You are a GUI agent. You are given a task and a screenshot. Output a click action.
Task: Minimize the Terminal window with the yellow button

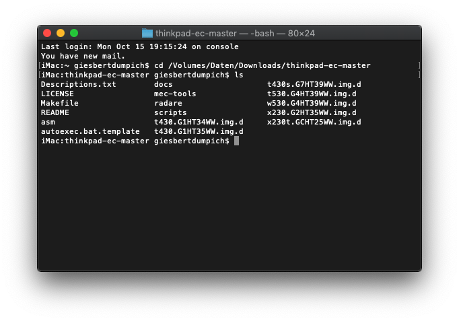[x=61, y=33]
